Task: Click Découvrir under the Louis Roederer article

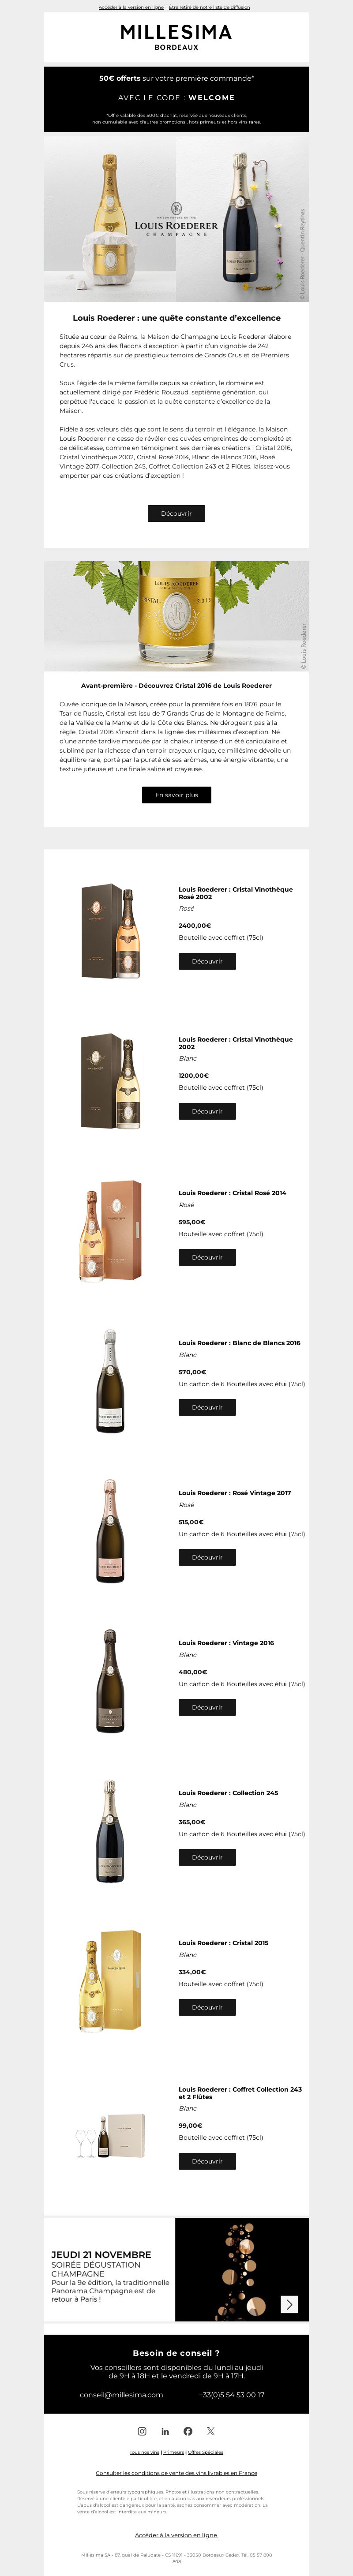Action: pyautogui.click(x=176, y=513)
